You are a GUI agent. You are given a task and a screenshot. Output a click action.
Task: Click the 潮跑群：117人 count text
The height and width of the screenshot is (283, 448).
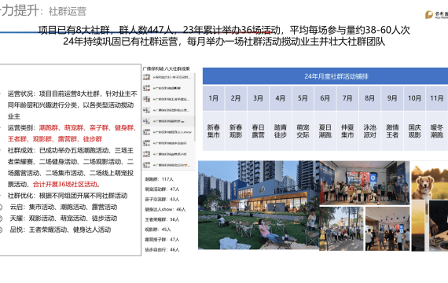(x=159, y=179)
